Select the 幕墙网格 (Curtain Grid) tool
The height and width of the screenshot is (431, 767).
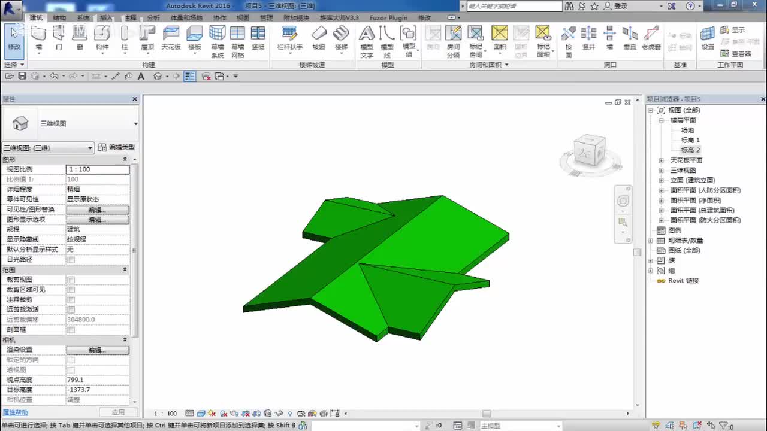pos(238,42)
